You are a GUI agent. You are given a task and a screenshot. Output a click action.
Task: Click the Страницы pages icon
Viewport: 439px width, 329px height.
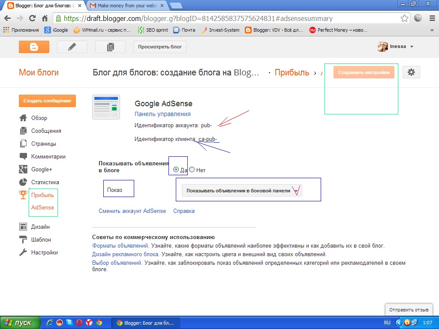(x=23, y=144)
